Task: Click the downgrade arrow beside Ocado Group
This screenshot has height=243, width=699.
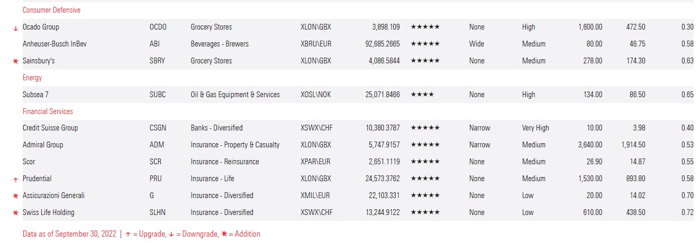Action: [x=15, y=28]
